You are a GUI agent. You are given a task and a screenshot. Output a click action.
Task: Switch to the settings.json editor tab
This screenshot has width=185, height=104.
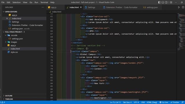152,7
